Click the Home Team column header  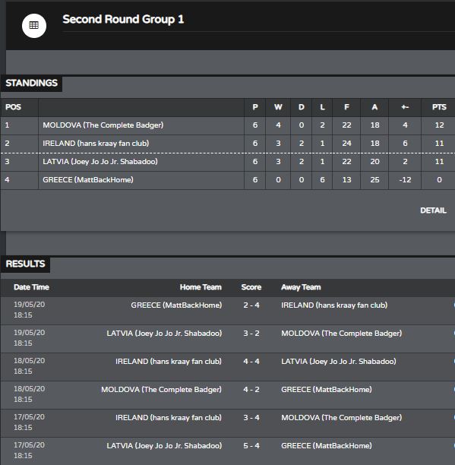click(x=201, y=287)
